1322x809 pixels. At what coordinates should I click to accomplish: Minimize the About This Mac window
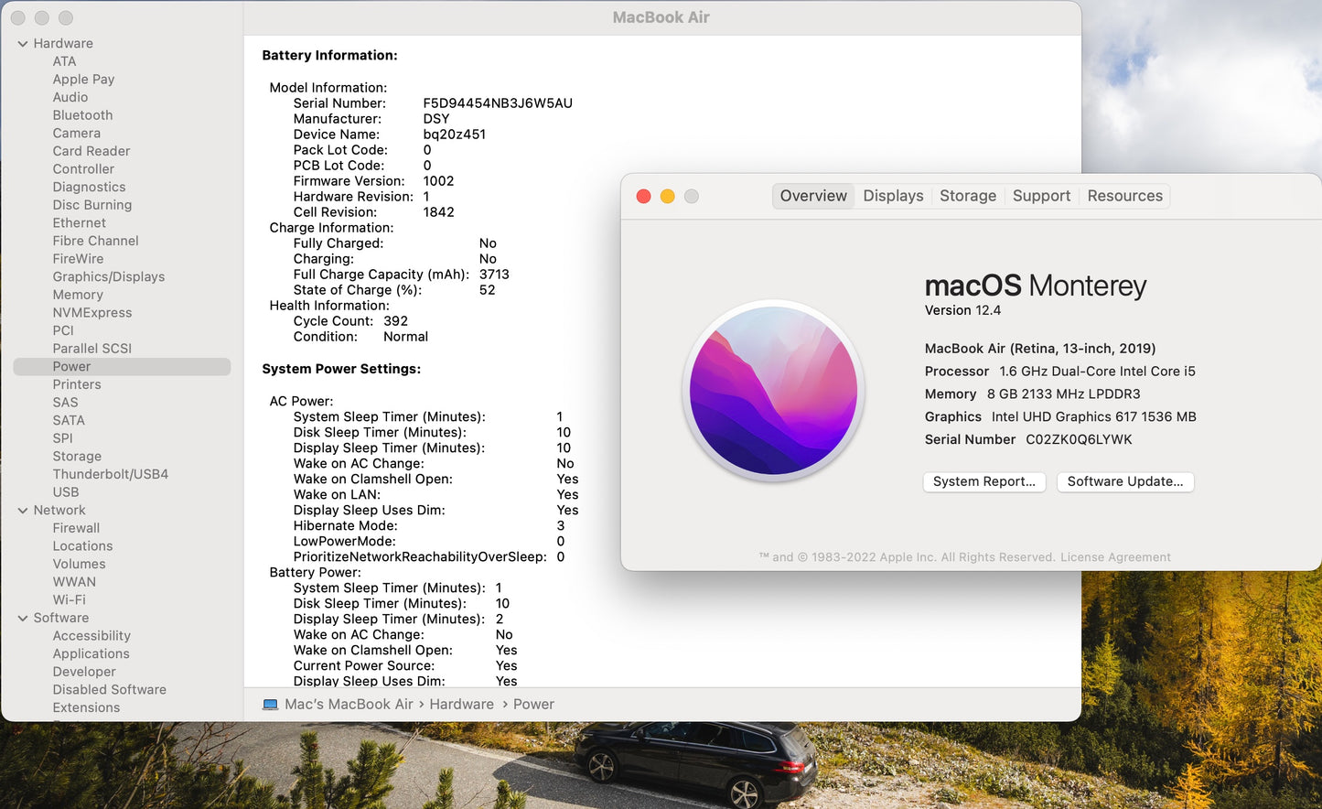point(667,197)
